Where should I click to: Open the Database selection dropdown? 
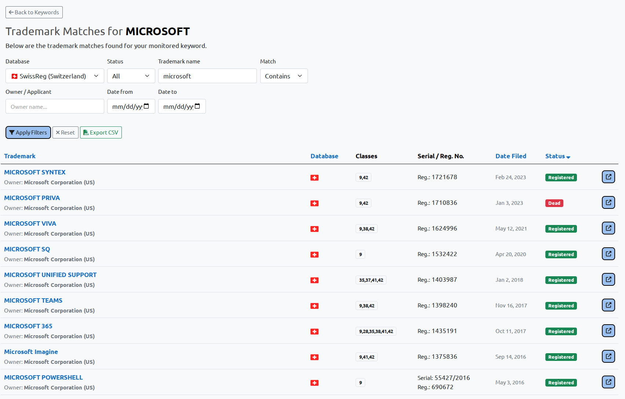54,76
